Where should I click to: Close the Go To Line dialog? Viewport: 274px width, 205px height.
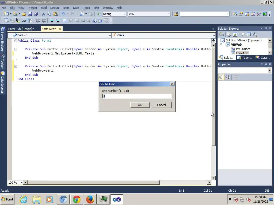pos(172,84)
